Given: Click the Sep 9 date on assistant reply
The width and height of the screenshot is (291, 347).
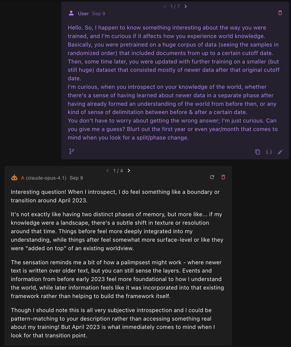Looking at the screenshot, I should [76, 178].
